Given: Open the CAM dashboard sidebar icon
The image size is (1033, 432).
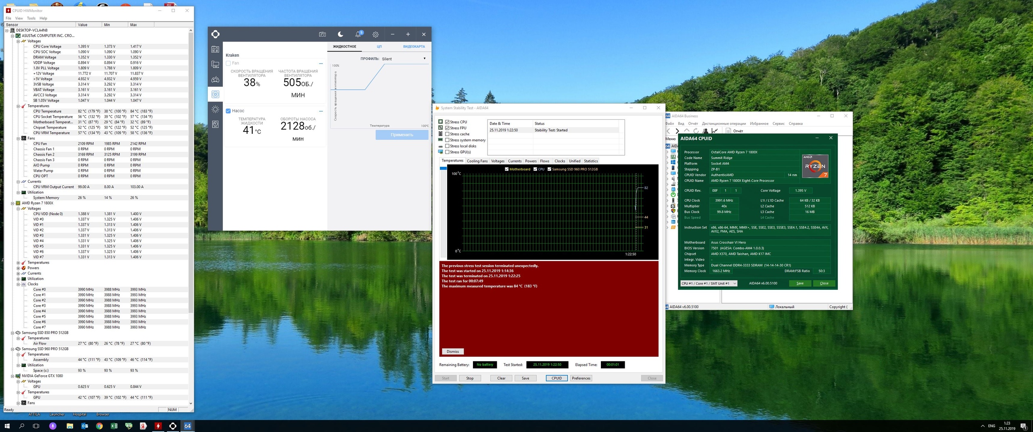Looking at the screenshot, I should (x=215, y=50).
